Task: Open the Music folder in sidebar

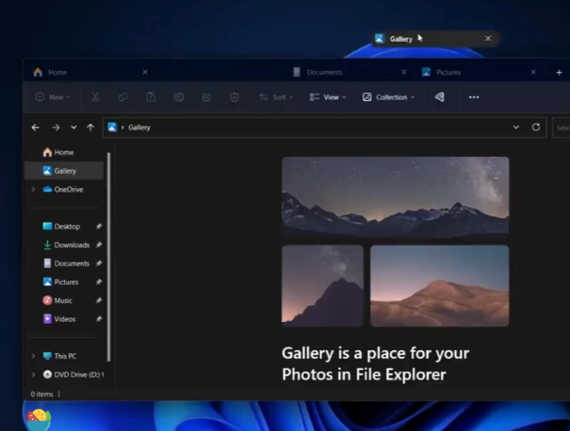Action: (x=63, y=301)
